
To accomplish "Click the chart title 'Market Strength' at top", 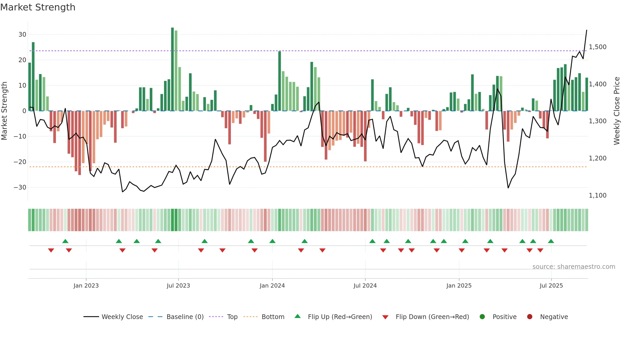I will (x=38, y=7).
